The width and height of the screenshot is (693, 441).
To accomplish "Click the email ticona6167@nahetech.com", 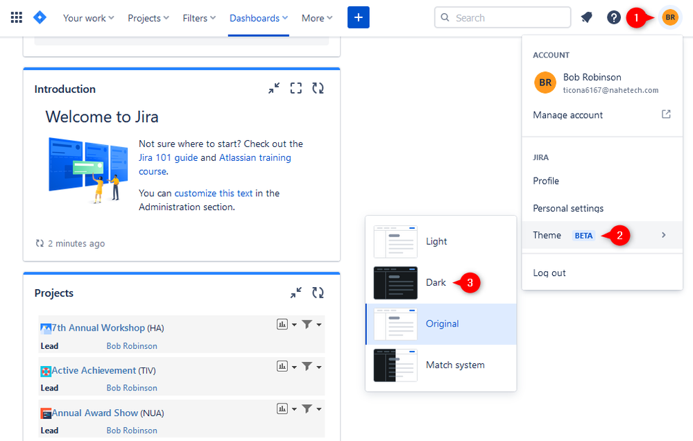I will click(610, 90).
